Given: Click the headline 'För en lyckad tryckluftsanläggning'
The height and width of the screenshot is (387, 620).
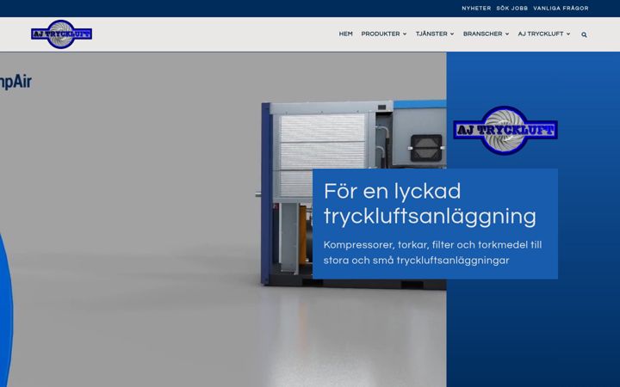Looking at the screenshot, I should (x=430, y=204).
